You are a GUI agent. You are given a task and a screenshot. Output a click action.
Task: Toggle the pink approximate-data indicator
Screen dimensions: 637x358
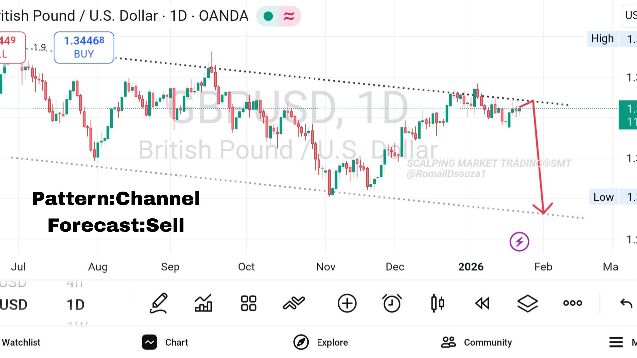tap(289, 16)
